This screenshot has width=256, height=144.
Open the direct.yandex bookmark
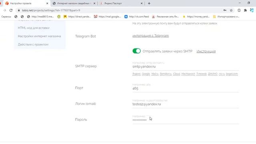pyautogui.click(x=77, y=16)
